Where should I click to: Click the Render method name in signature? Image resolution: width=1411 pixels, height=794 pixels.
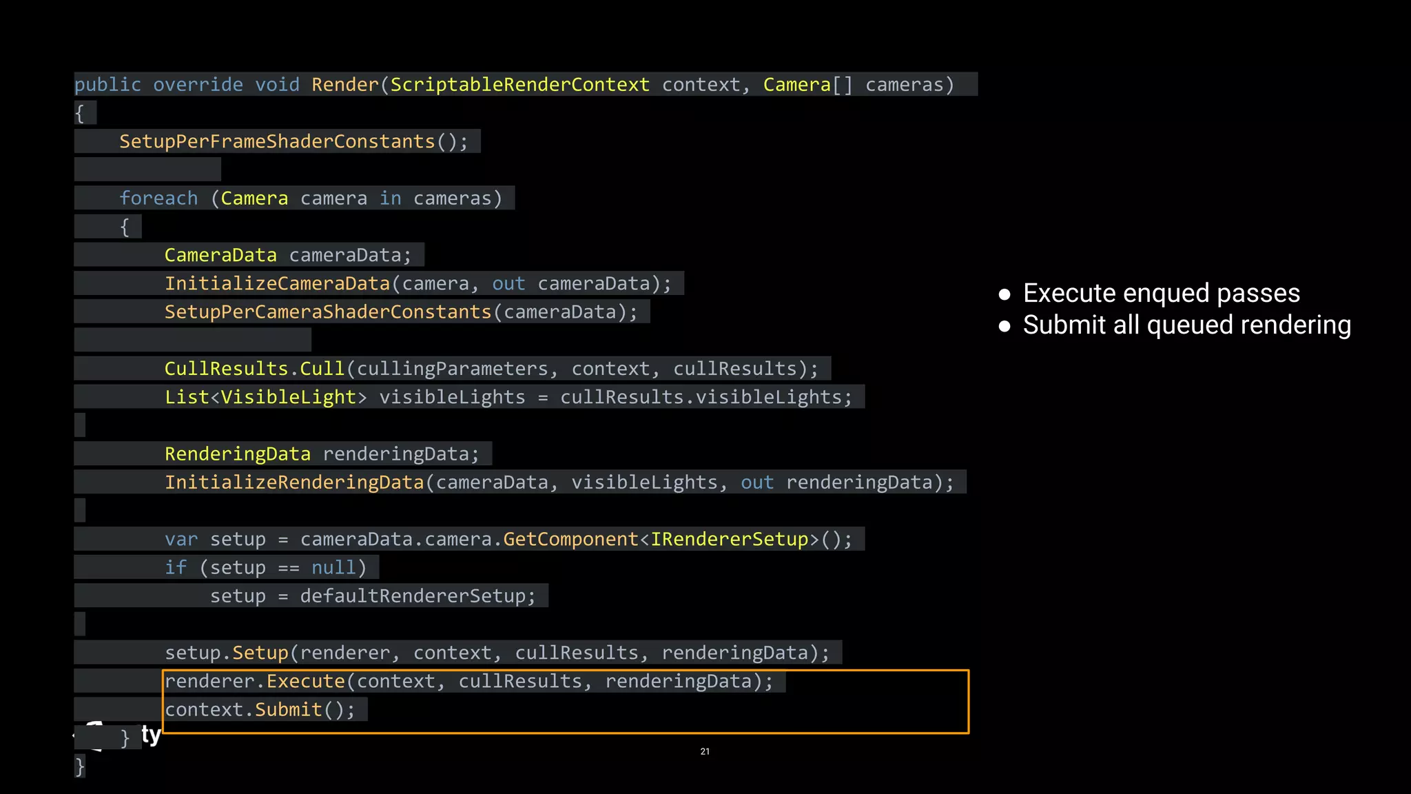pyautogui.click(x=344, y=85)
